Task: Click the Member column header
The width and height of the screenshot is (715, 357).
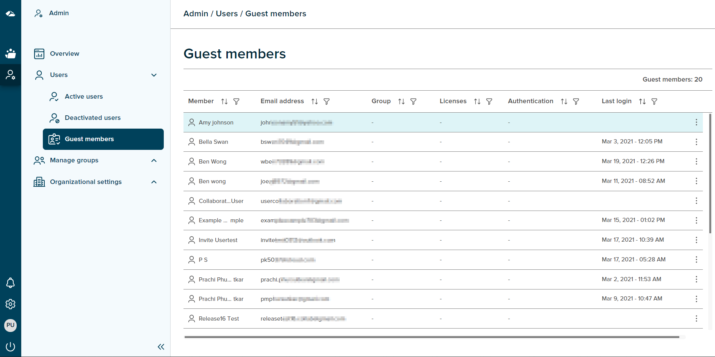Action: (x=201, y=101)
